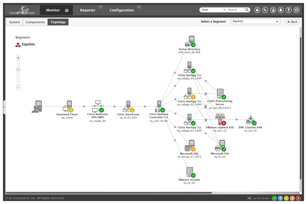Open the Select a Segment dropdown
Viewport: 307px width, 204px height.
tap(256, 21)
